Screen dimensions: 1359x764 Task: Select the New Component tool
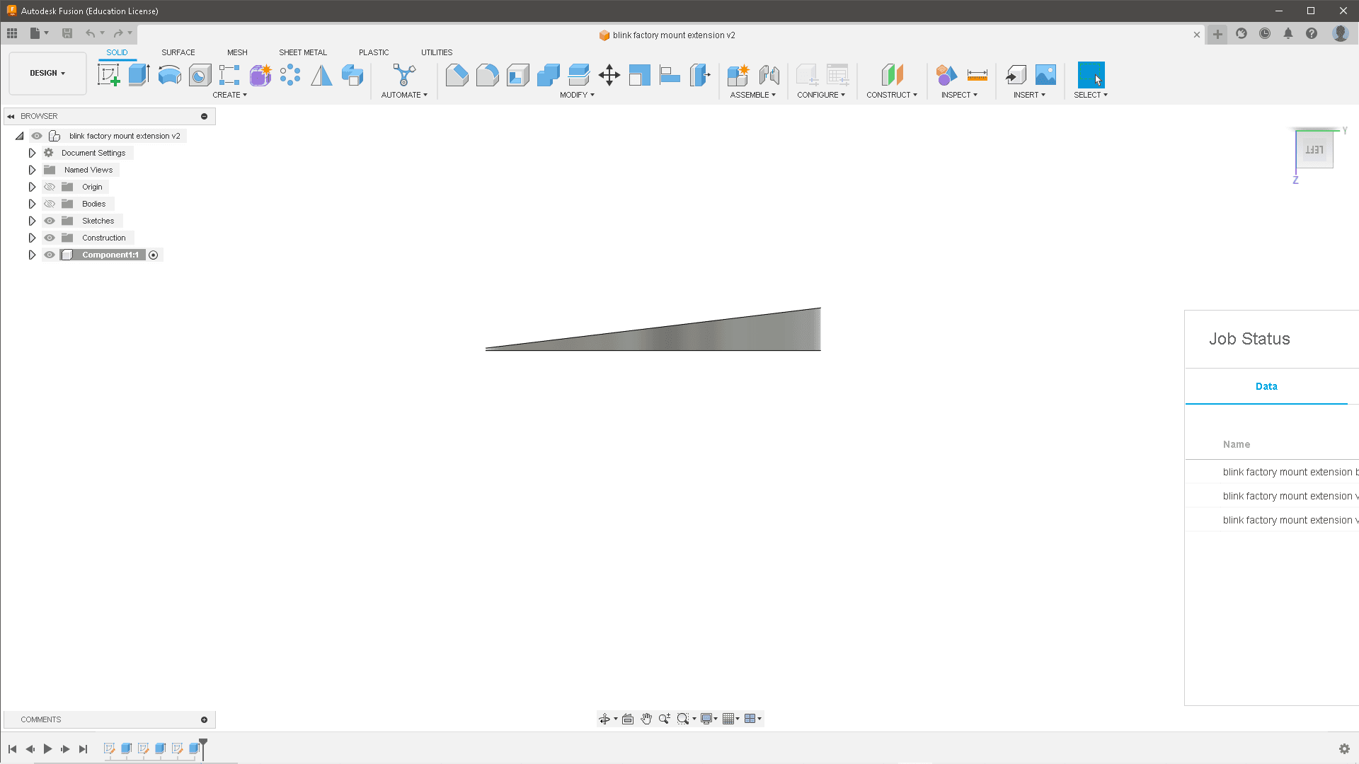tap(738, 75)
